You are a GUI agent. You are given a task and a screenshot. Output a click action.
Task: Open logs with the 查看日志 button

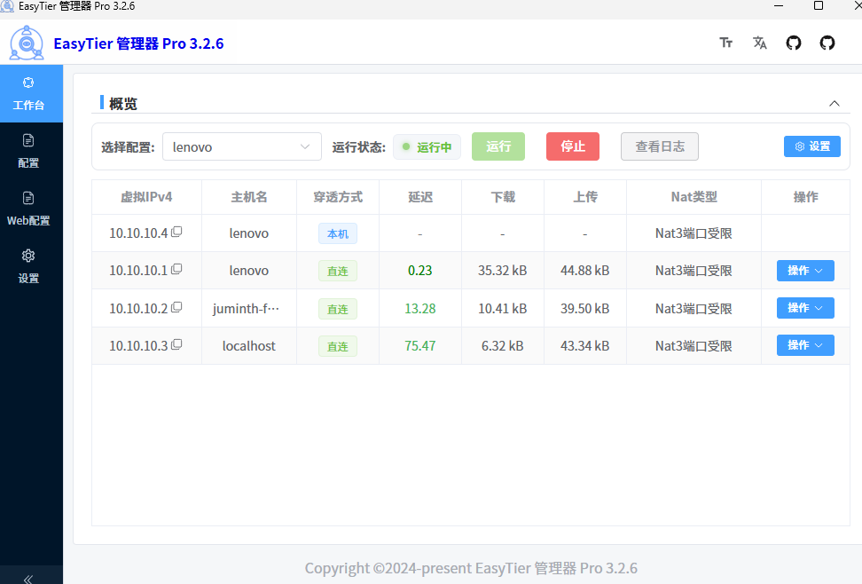click(659, 146)
